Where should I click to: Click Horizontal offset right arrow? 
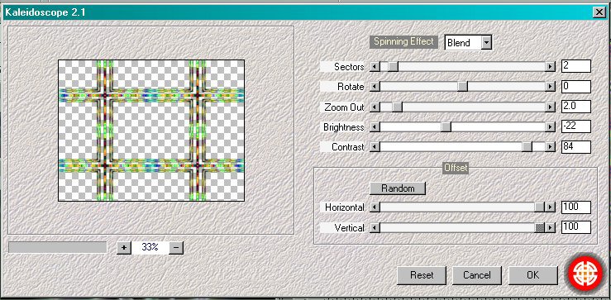coord(550,207)
